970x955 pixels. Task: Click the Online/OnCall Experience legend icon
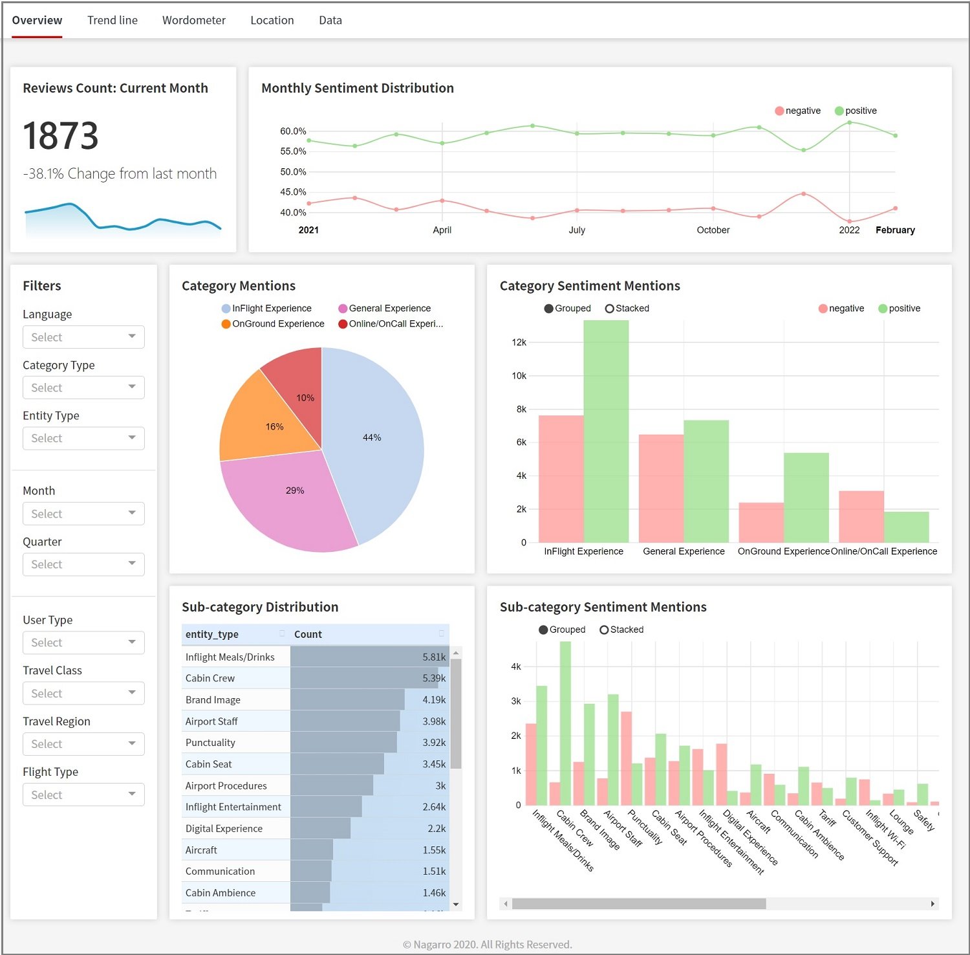343,324
